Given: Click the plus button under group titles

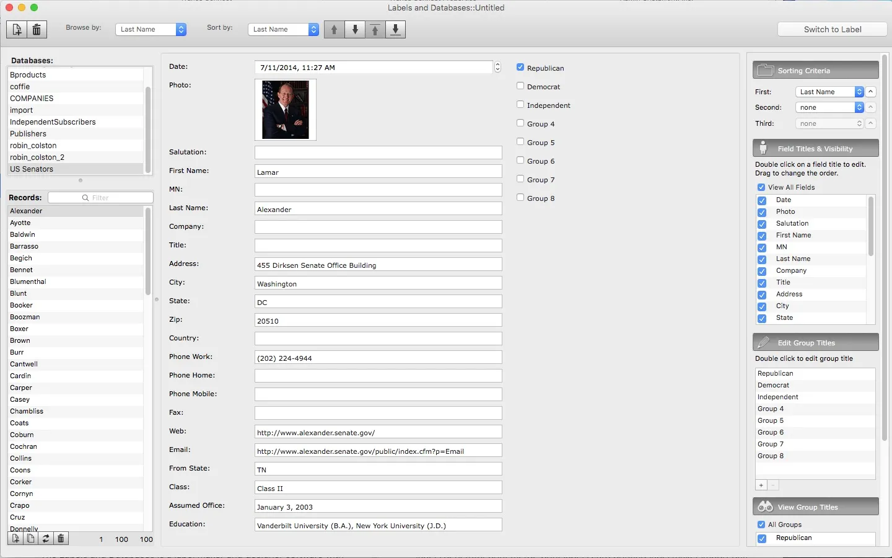Looking at the screenshot, I should (x=761, y=485).
